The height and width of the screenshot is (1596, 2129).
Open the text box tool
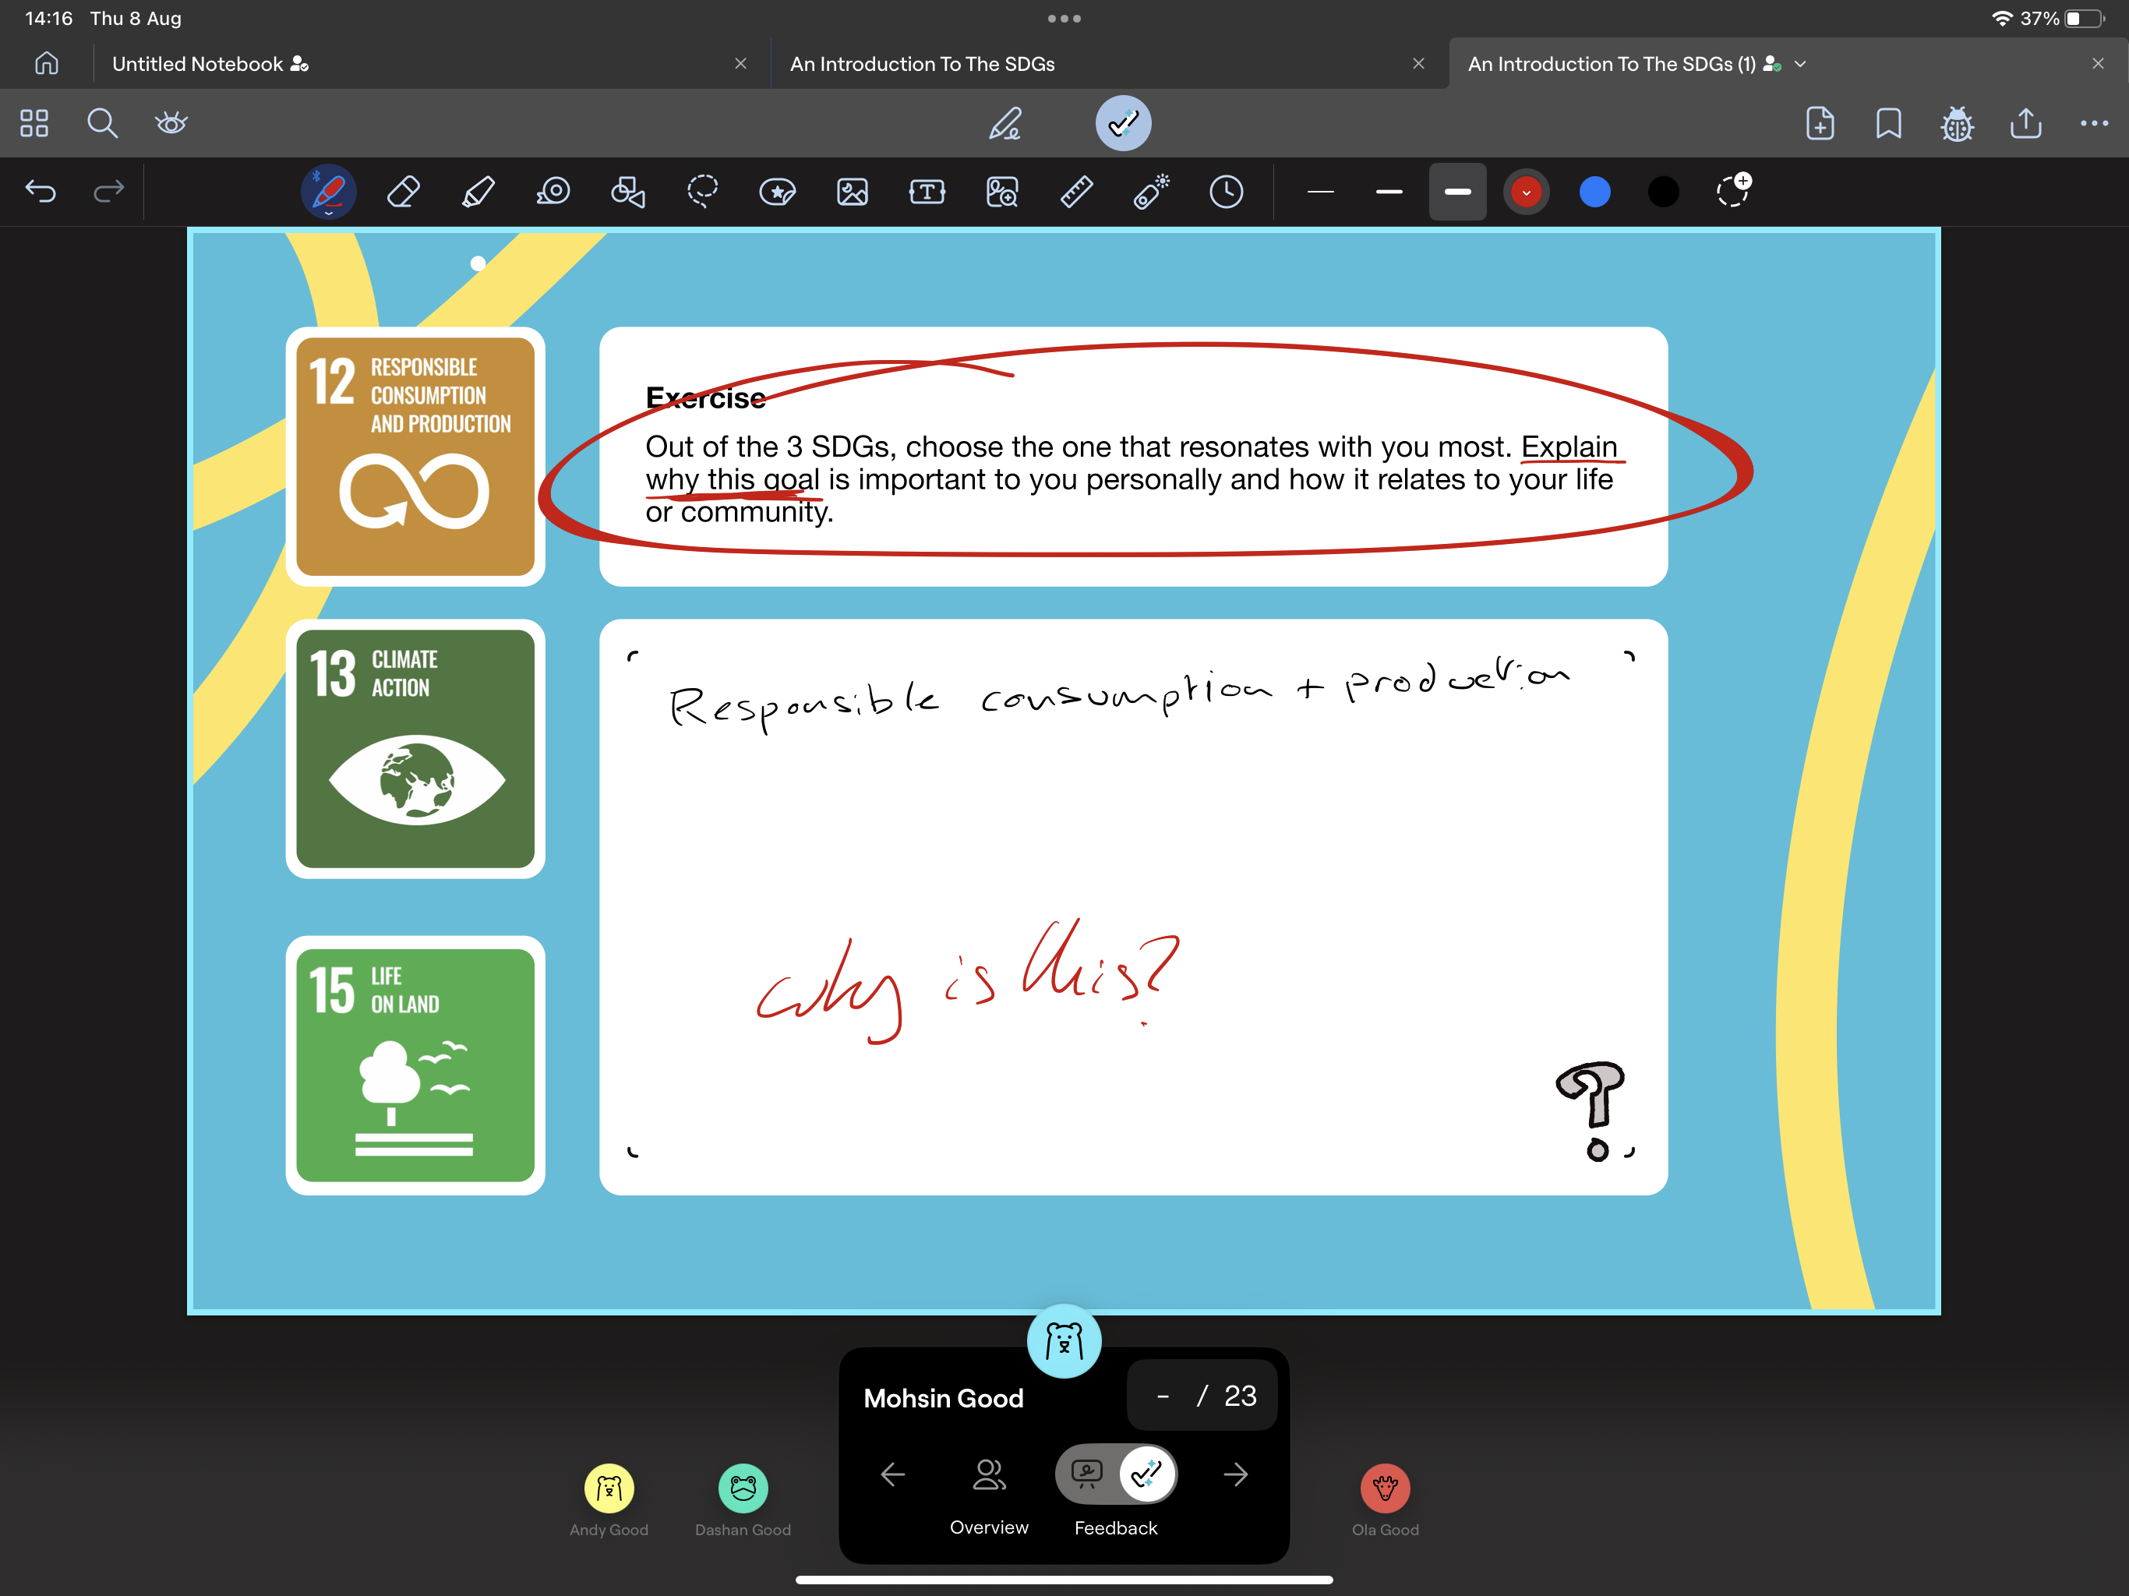[x=927, y=192]
